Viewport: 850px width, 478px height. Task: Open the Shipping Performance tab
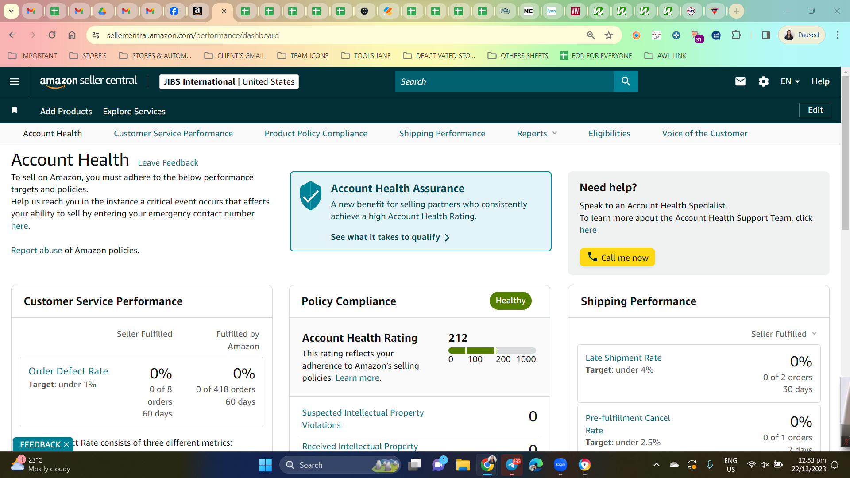tap(442, 133)
